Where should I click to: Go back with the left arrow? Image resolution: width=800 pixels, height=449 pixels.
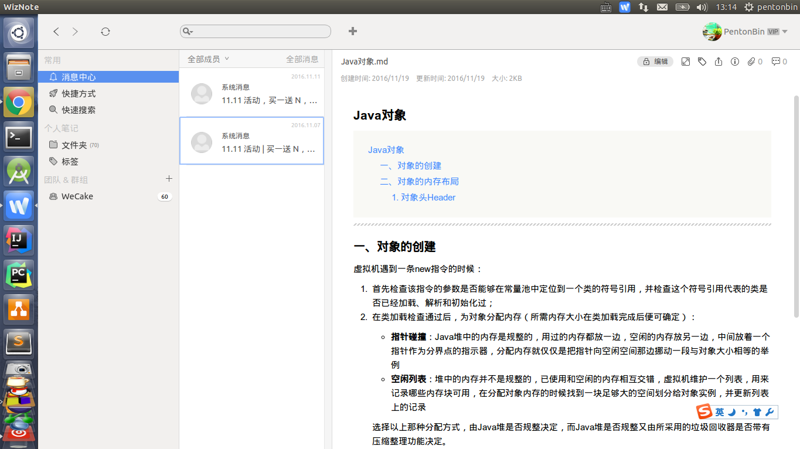(x=56, y=32)
